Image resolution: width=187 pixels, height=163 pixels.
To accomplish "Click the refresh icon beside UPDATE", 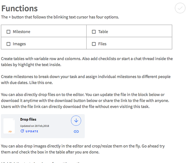I will coord(22,131).
